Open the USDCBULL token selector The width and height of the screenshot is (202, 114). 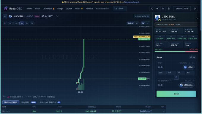187,85
